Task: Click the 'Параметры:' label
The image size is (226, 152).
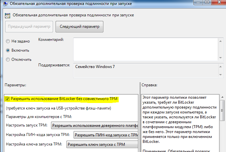Action: tap(15, 85)
